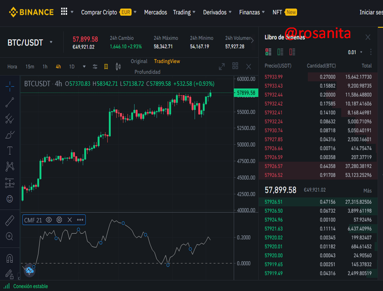
Task: Select the XABCD pattern tool
Action: (x=10, y=166)
